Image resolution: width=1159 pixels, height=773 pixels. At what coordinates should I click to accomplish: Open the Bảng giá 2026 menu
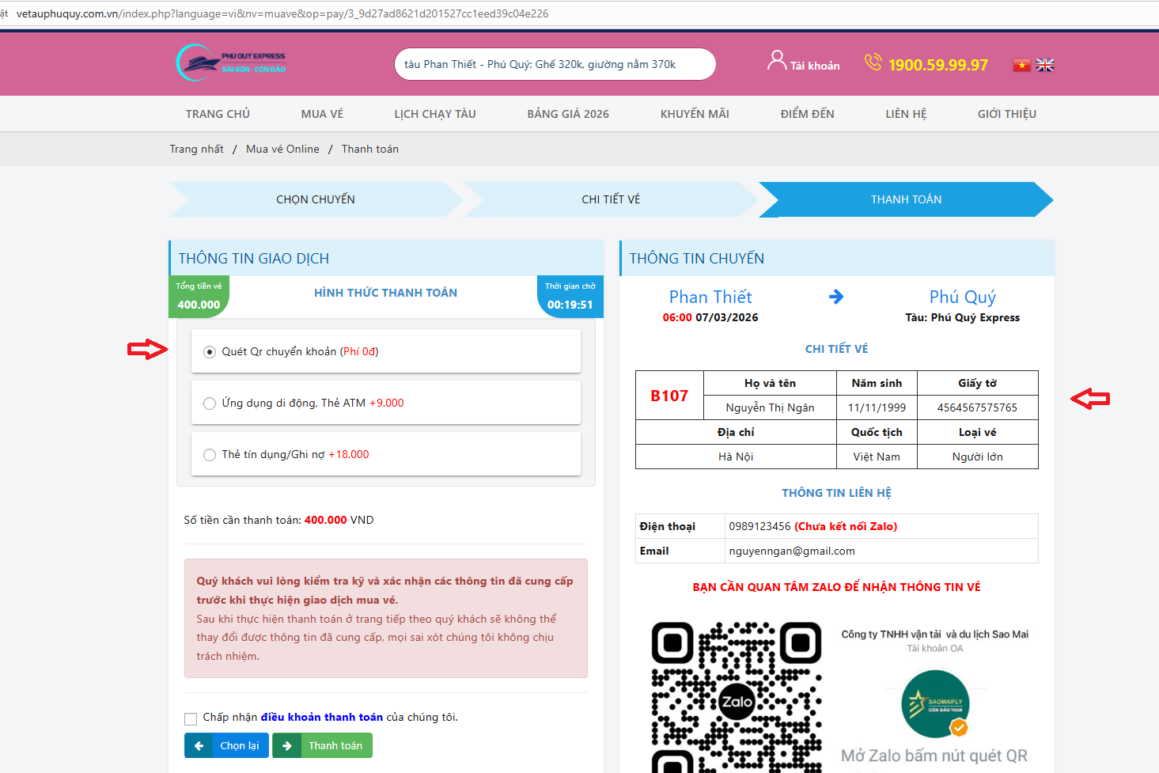[x=568, y=114]
